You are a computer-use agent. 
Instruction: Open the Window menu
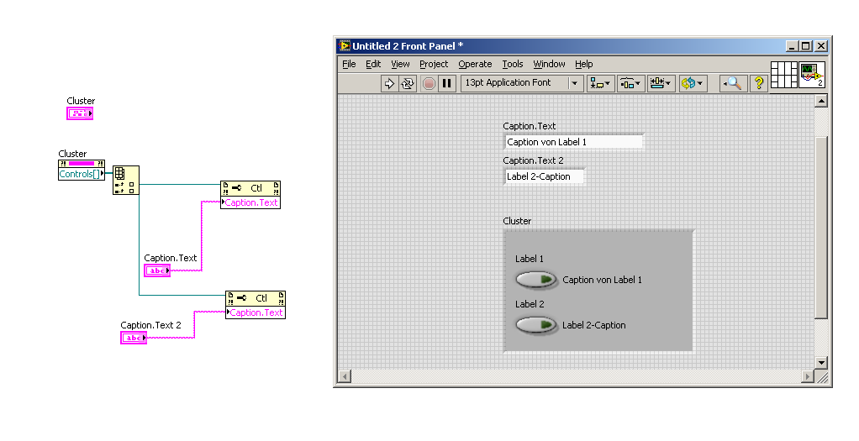click(549, 64)
